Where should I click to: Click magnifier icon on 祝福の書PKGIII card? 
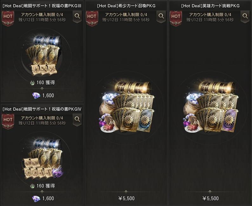(77, 17)
